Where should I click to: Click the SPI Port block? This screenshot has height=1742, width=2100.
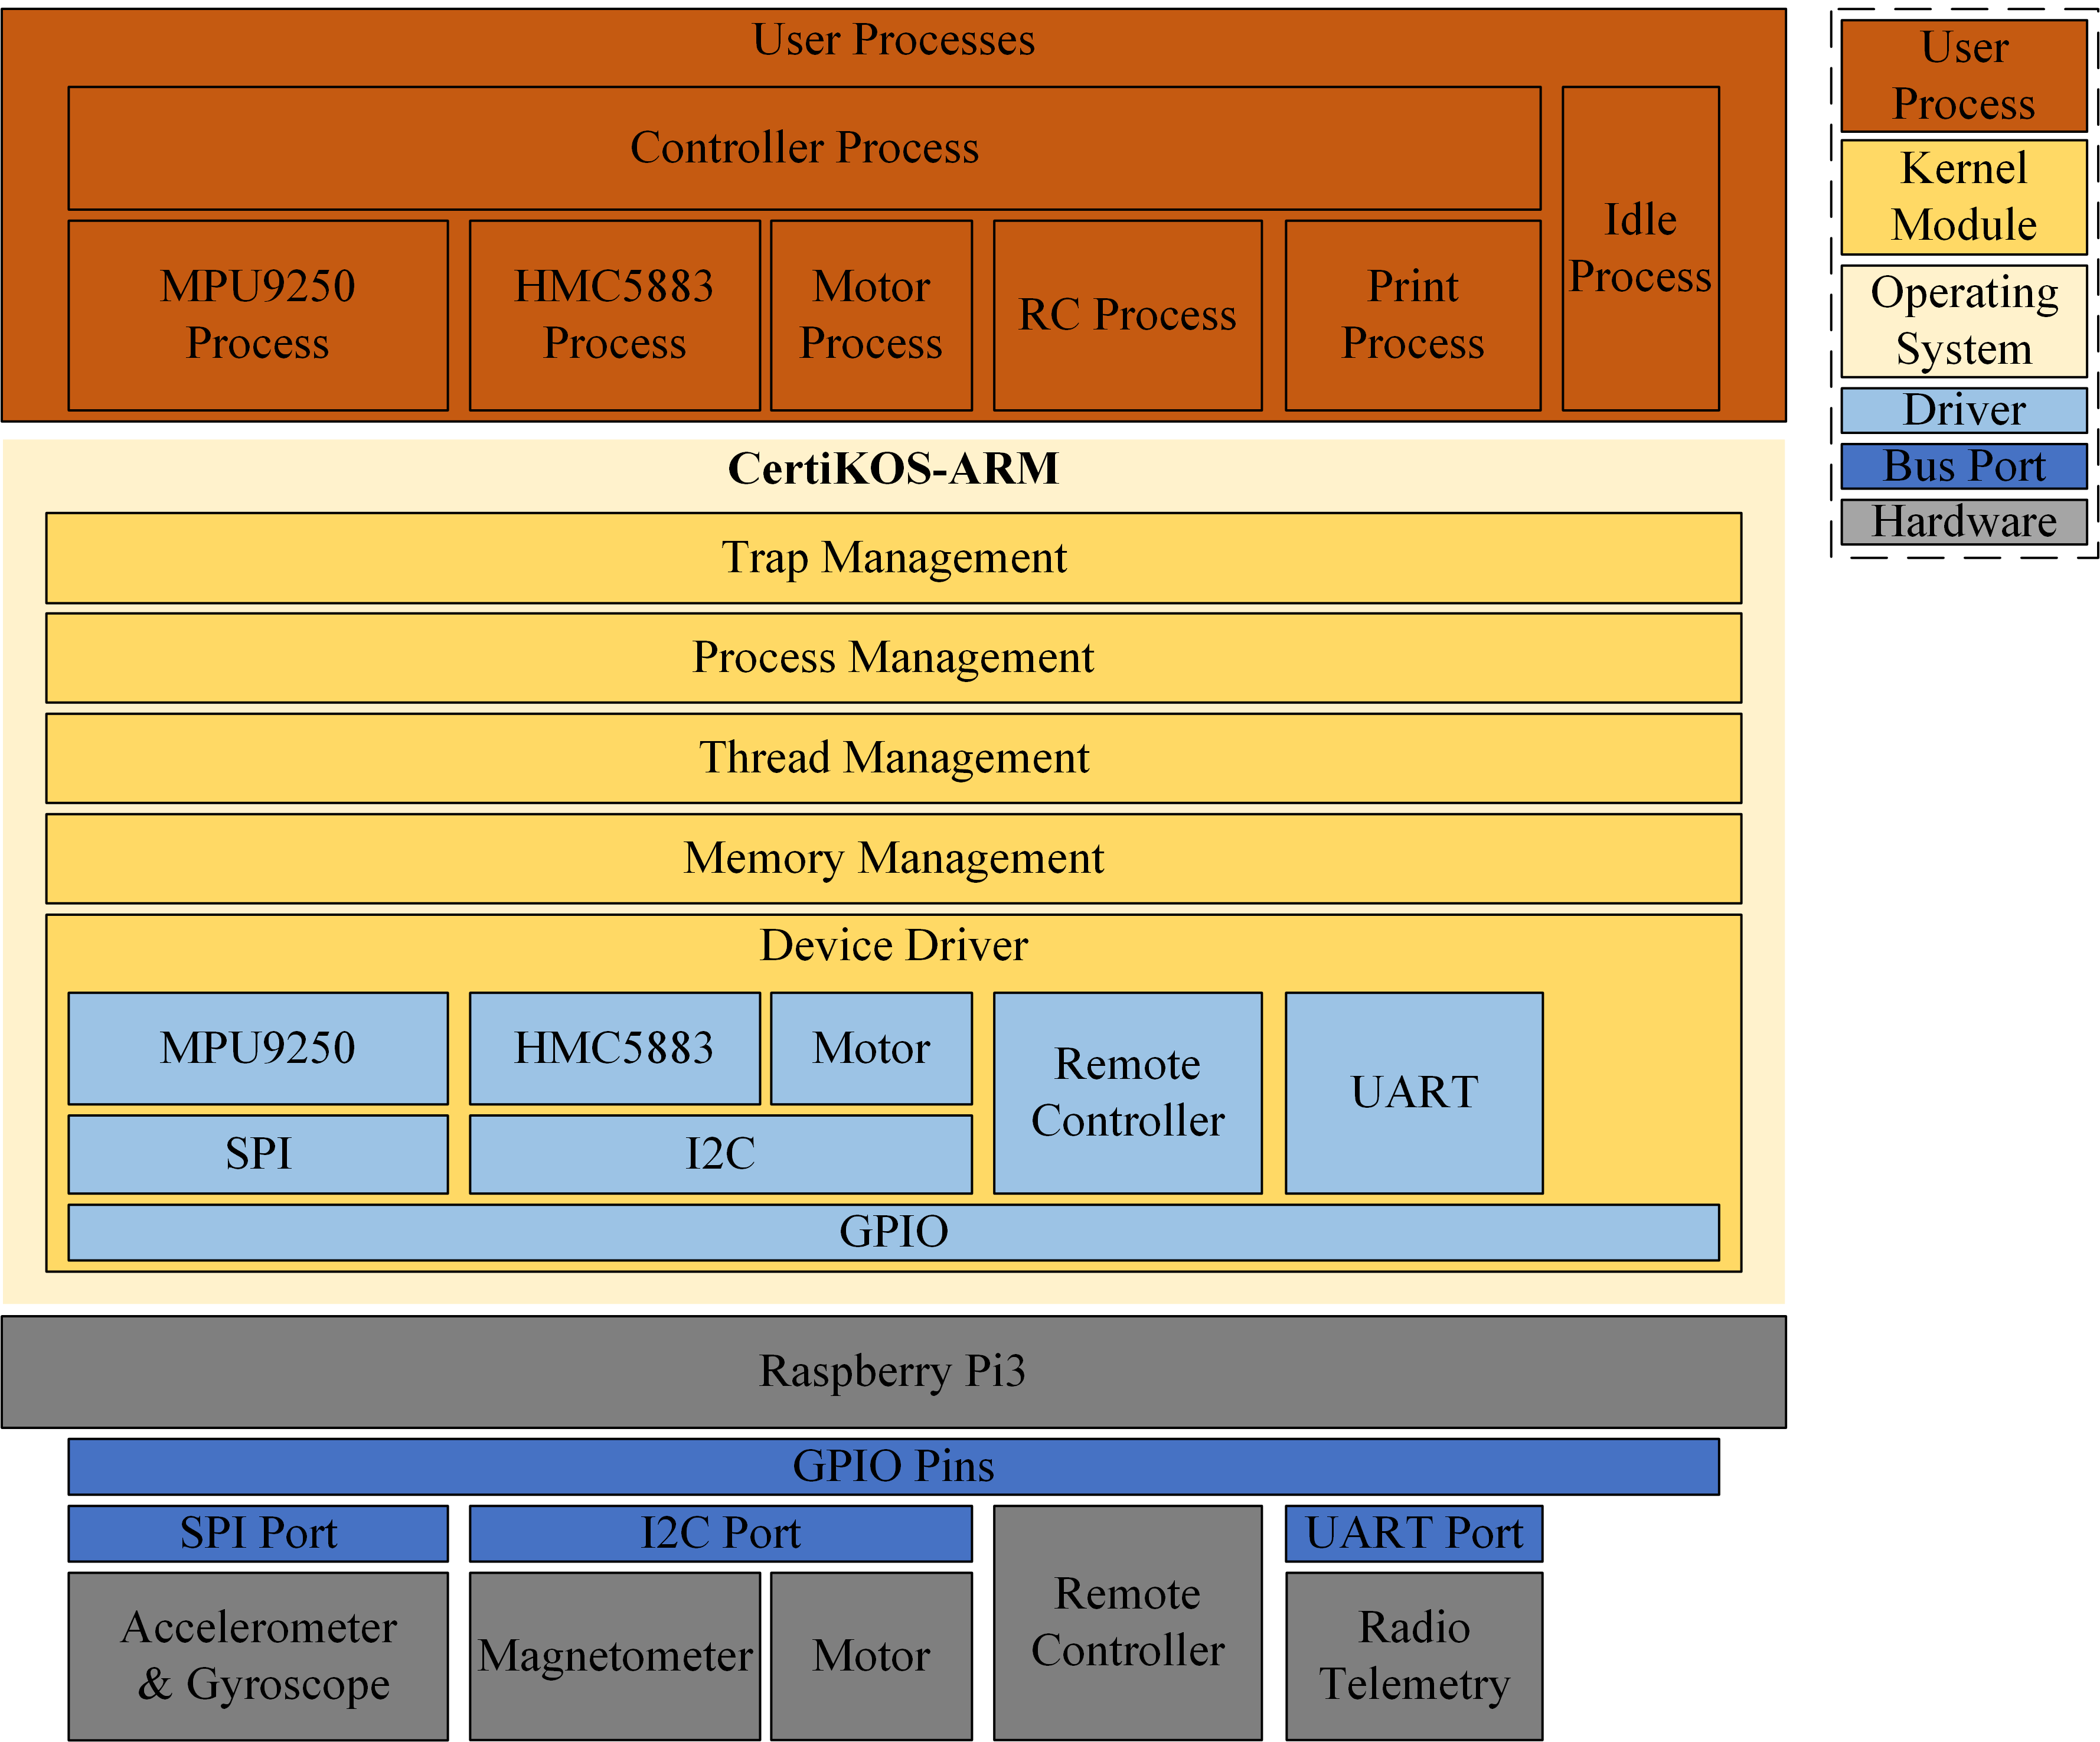coord(258,1533)
